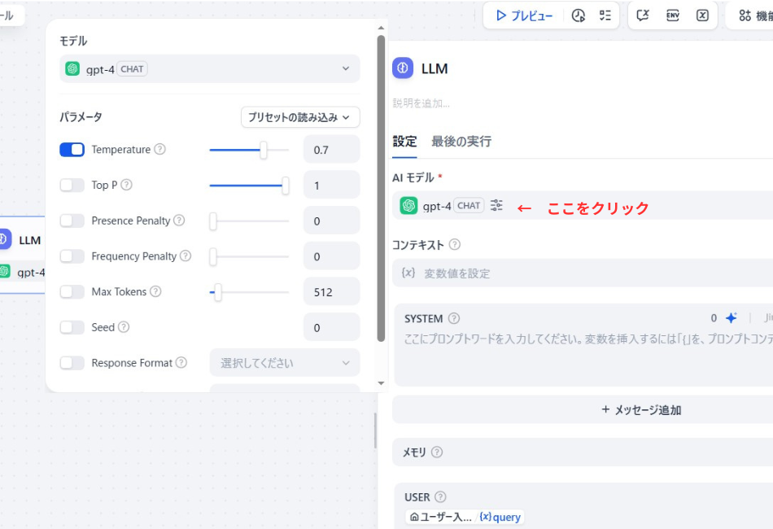Open the gpt-4 model dropdown
773x529 pixels.
click(x=209, y=68)
